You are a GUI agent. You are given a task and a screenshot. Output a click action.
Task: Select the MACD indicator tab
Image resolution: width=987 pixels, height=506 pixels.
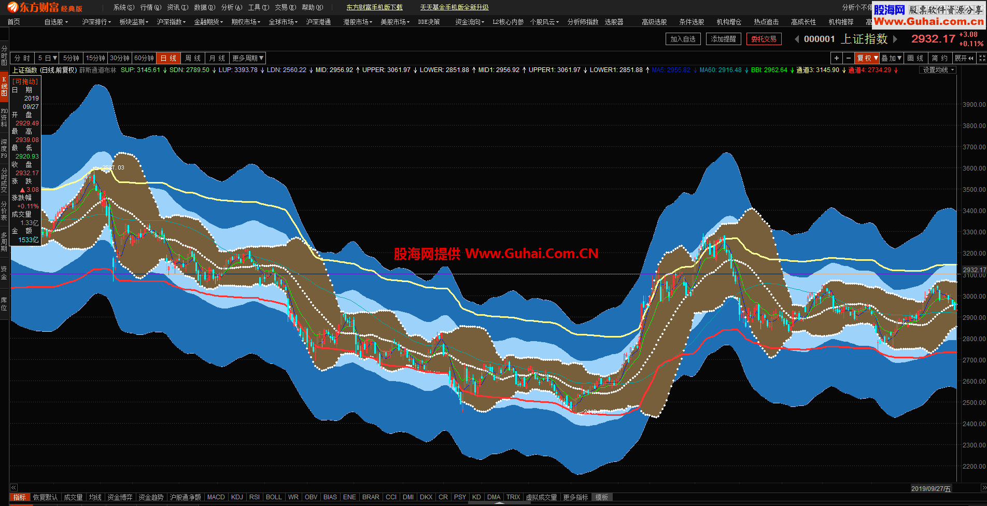pyautogui.click(x=216, y=497)
